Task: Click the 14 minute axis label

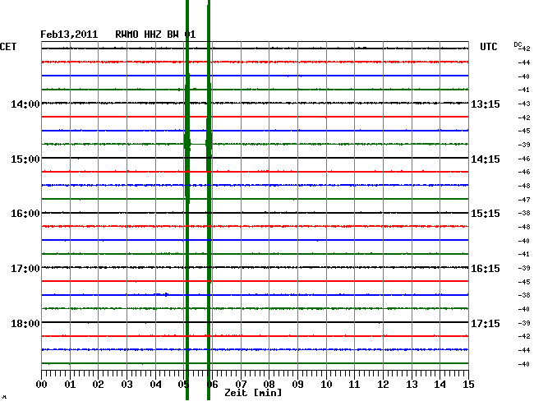Action: 440,385
